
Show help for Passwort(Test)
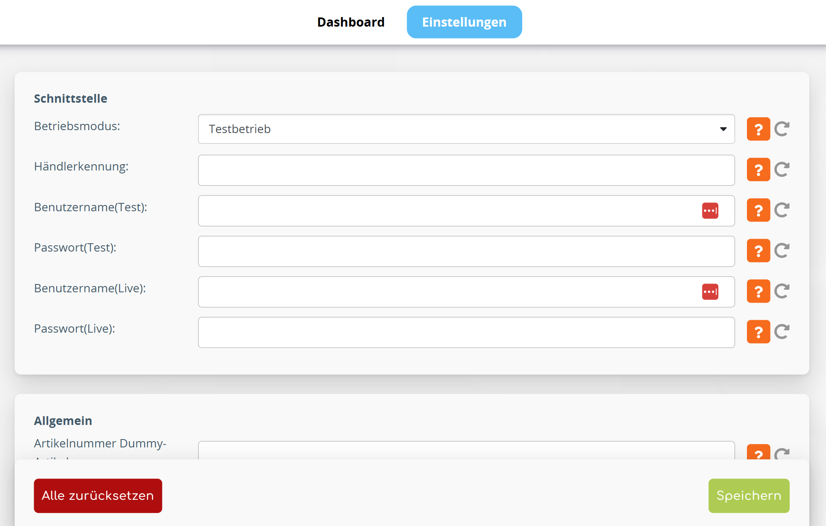pyautogui.click(x=758, y=251)
